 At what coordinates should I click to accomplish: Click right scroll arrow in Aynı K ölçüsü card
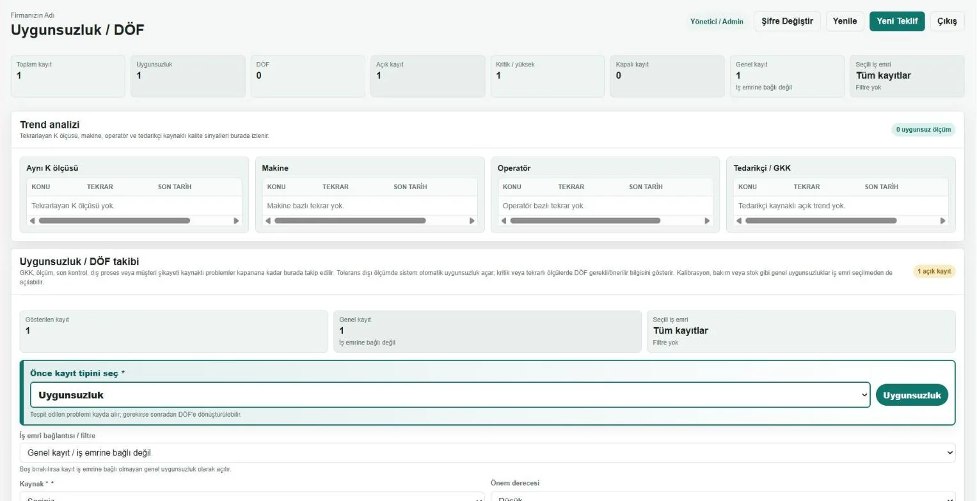236,221
